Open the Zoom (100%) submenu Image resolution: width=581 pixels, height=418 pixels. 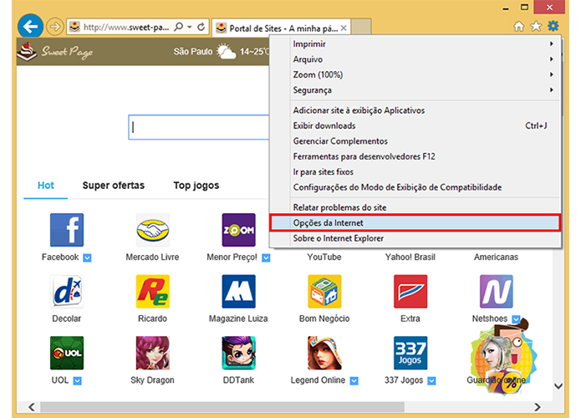pyautogui.click(x=415, y=74)
